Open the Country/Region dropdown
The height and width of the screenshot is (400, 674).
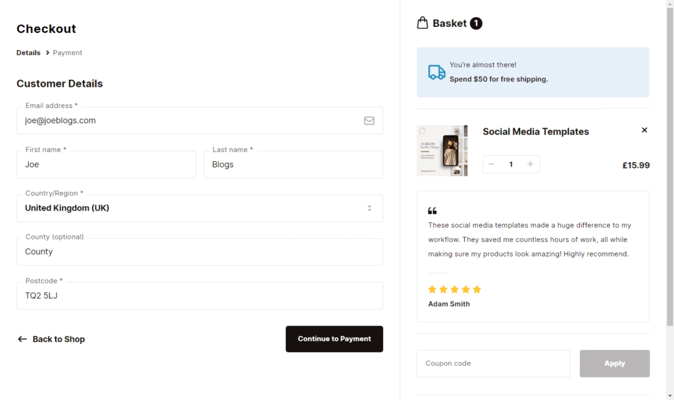pos(199,208)
